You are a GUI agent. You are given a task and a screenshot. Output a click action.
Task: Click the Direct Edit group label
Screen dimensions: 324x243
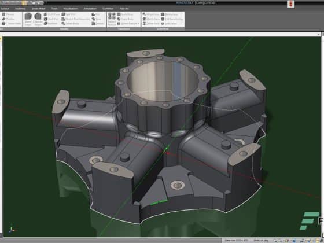(163, 29)
